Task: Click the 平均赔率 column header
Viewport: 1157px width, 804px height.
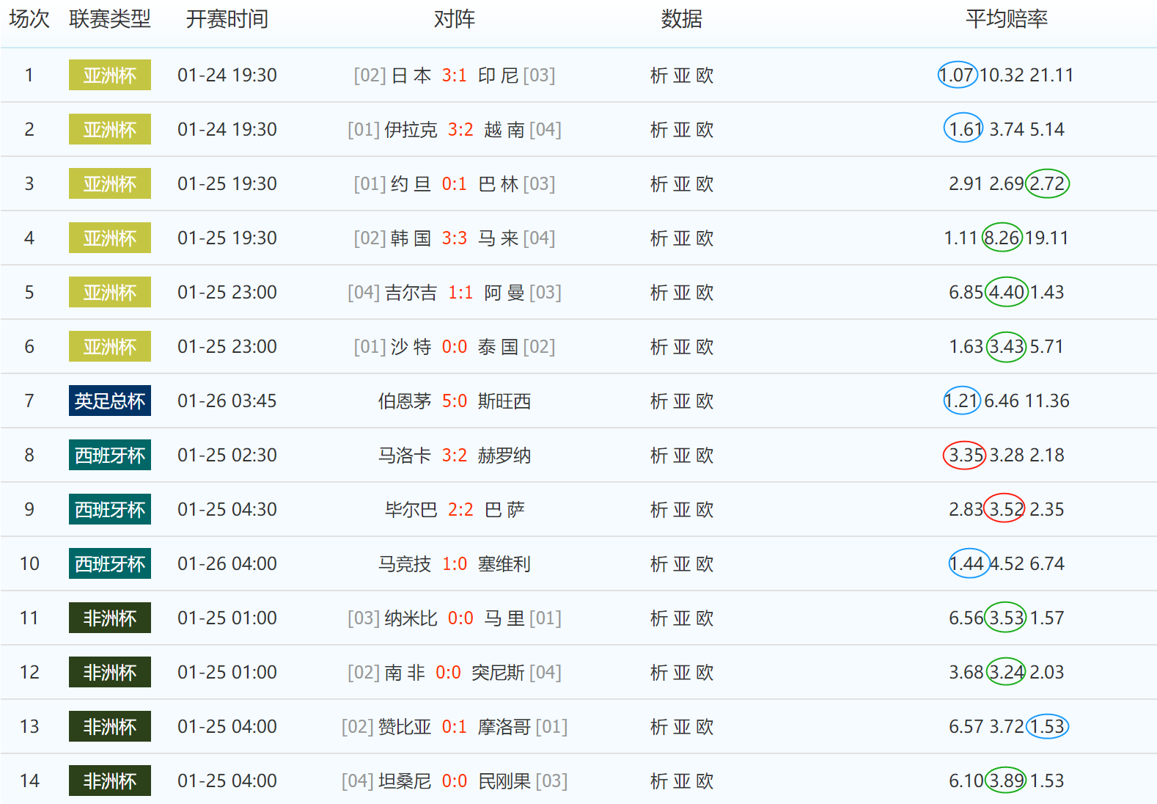Action: 1006,19
